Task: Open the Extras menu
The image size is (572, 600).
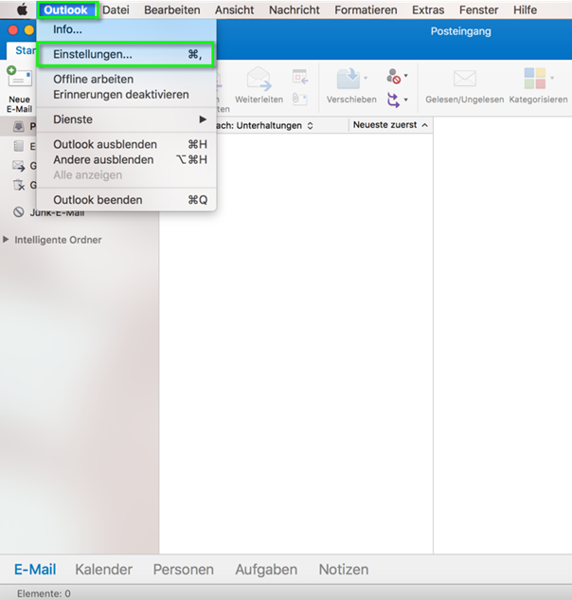Action: coord(428,9)
